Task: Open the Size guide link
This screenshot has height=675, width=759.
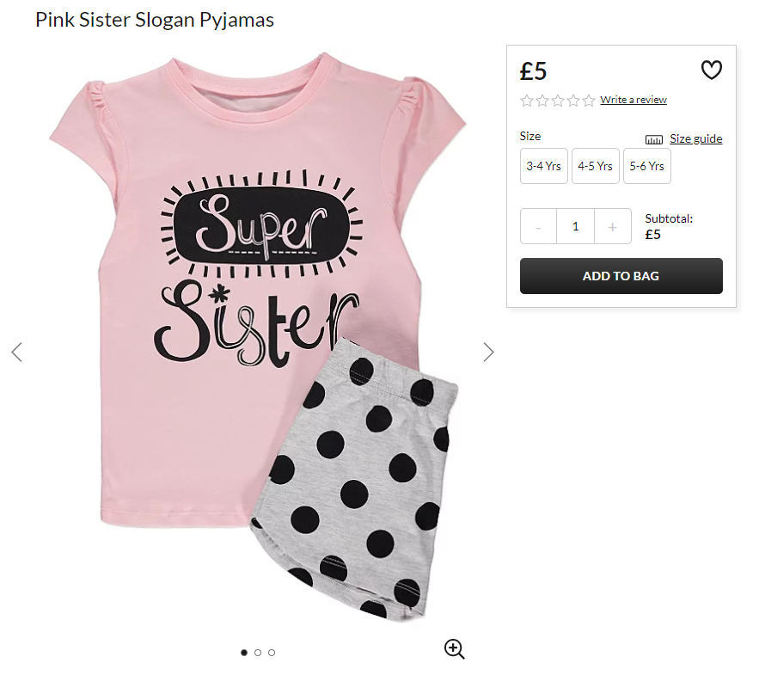Action: coord(695,139)
